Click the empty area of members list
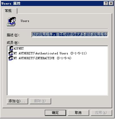Viewport: 115px width, 119px height. 57,78
